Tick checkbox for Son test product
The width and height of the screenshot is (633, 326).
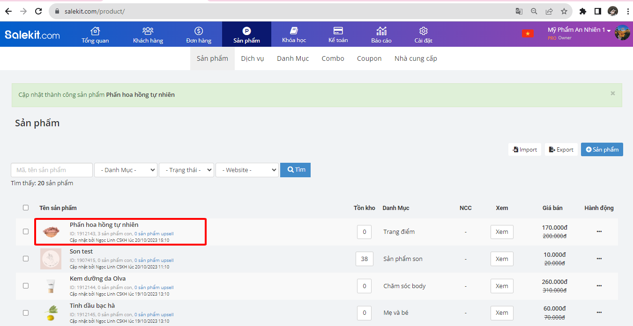(x=26, y=259)
